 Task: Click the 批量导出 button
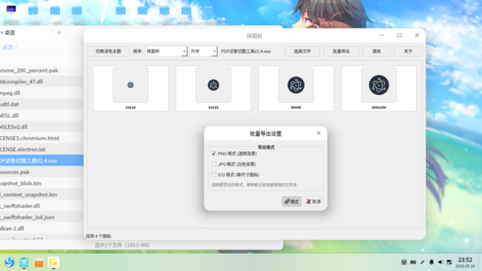tap(341, 52)
